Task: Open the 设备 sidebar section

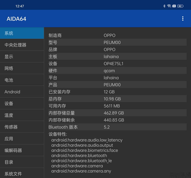Action: (x=22, y=103)
